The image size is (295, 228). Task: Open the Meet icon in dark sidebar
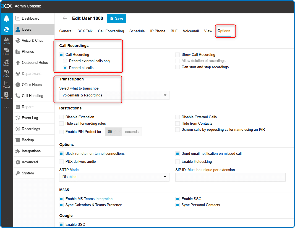[x=6, y=63]
